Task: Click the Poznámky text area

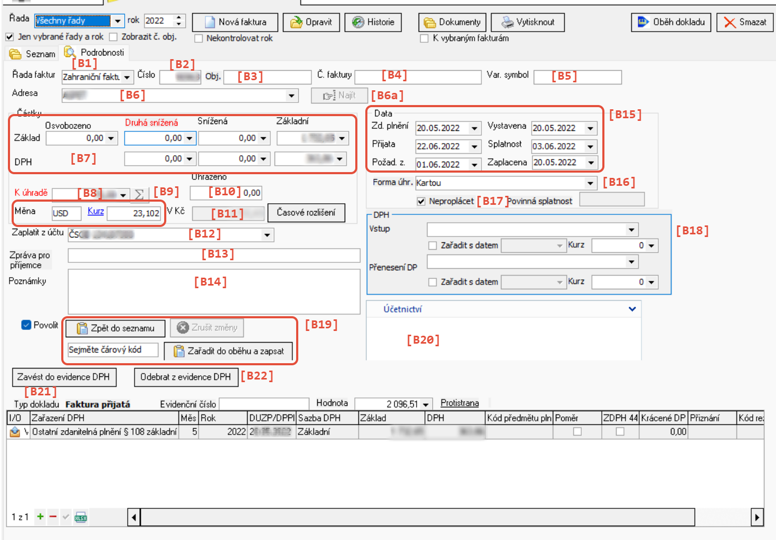Action: coord(214,292)
